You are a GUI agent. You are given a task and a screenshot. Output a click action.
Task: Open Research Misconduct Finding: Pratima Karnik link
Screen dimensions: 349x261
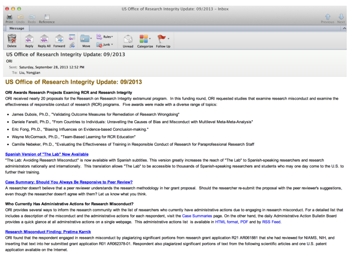[x=48, y=232]
